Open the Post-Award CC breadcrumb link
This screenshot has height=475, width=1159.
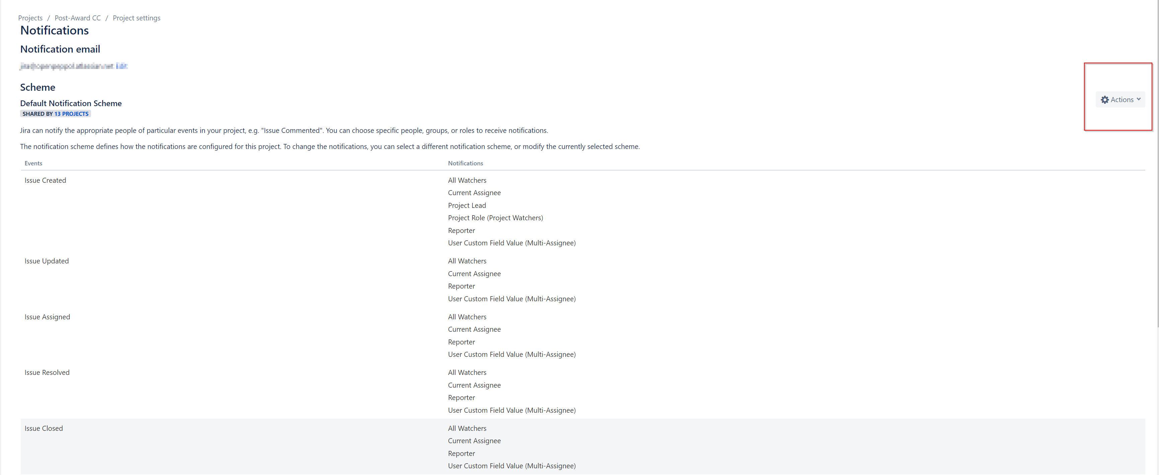77,18
